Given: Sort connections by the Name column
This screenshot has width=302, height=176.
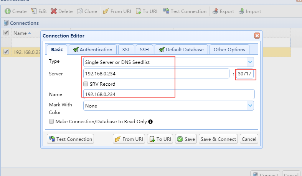Looking at the screenshot, I should 22,33.
